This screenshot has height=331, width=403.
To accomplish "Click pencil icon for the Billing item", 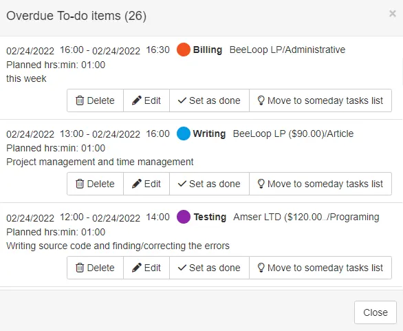I will (136, 100).
